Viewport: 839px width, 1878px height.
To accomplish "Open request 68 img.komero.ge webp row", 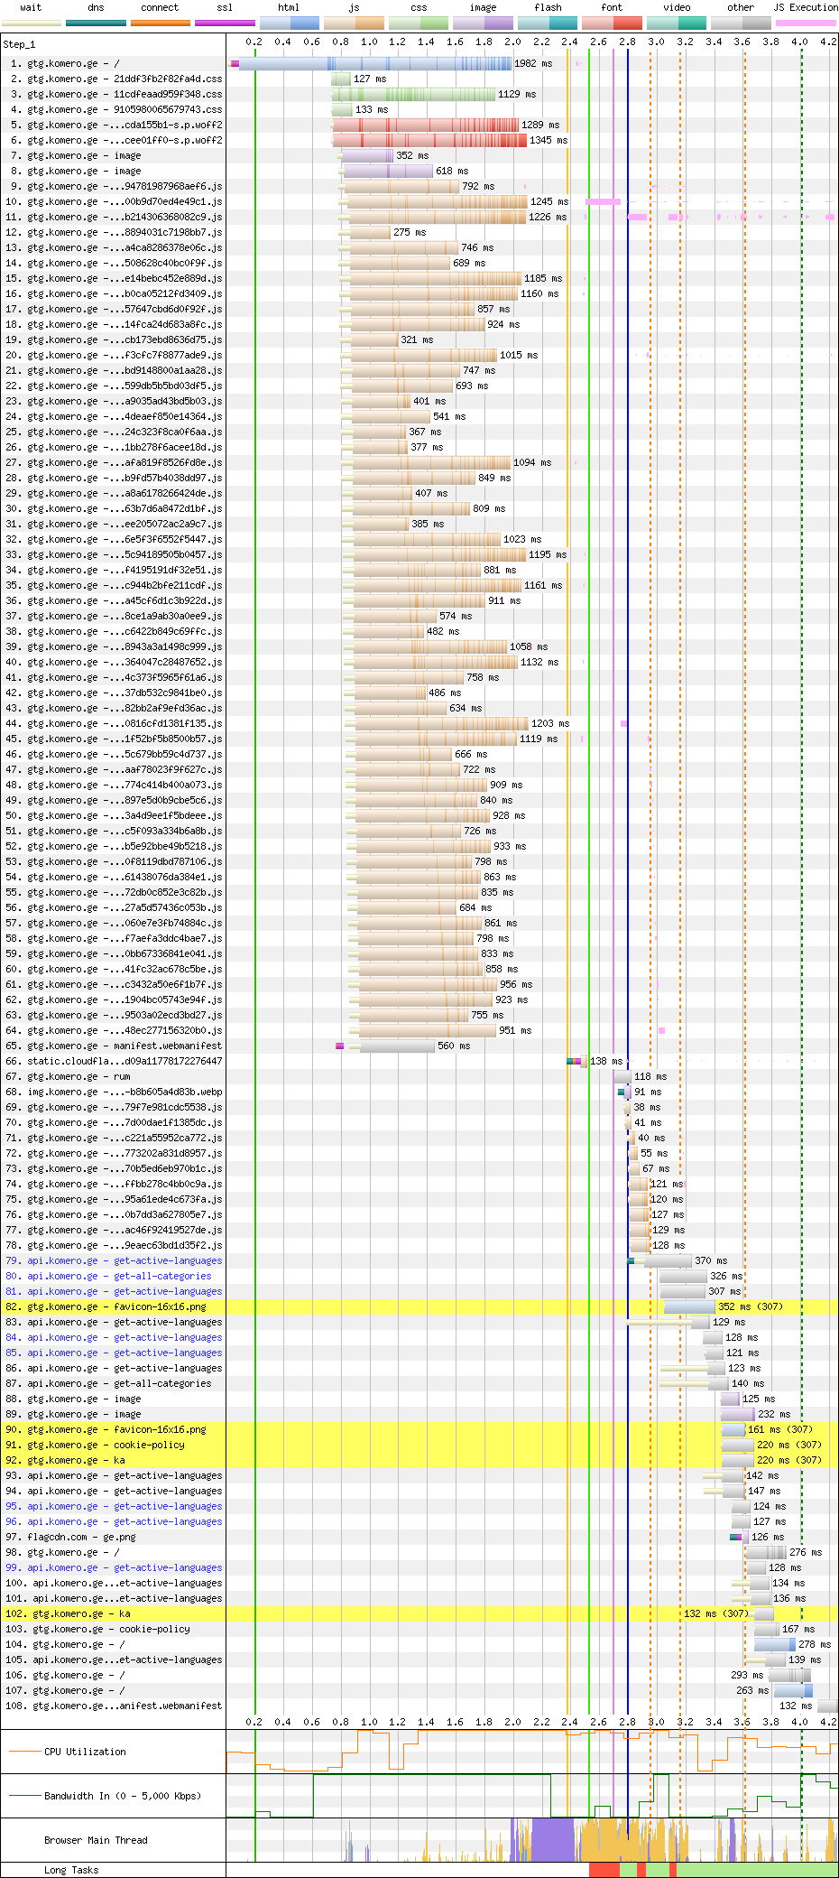I will [113, 1092].
